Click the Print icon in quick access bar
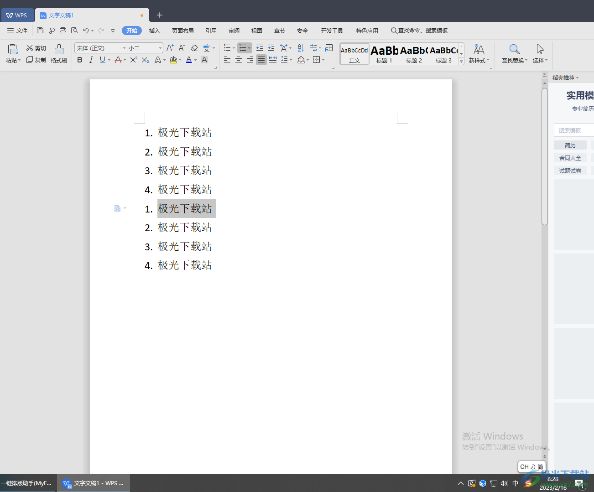Screen dimensions: 594x492 click(x=63, y=31)
